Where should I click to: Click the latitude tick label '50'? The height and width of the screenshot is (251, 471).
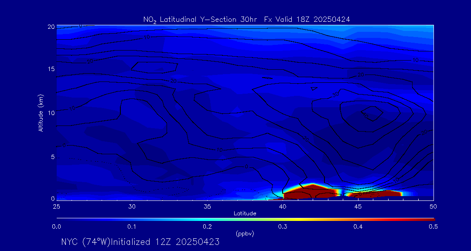pyautogui.click(x=433, y=206)
